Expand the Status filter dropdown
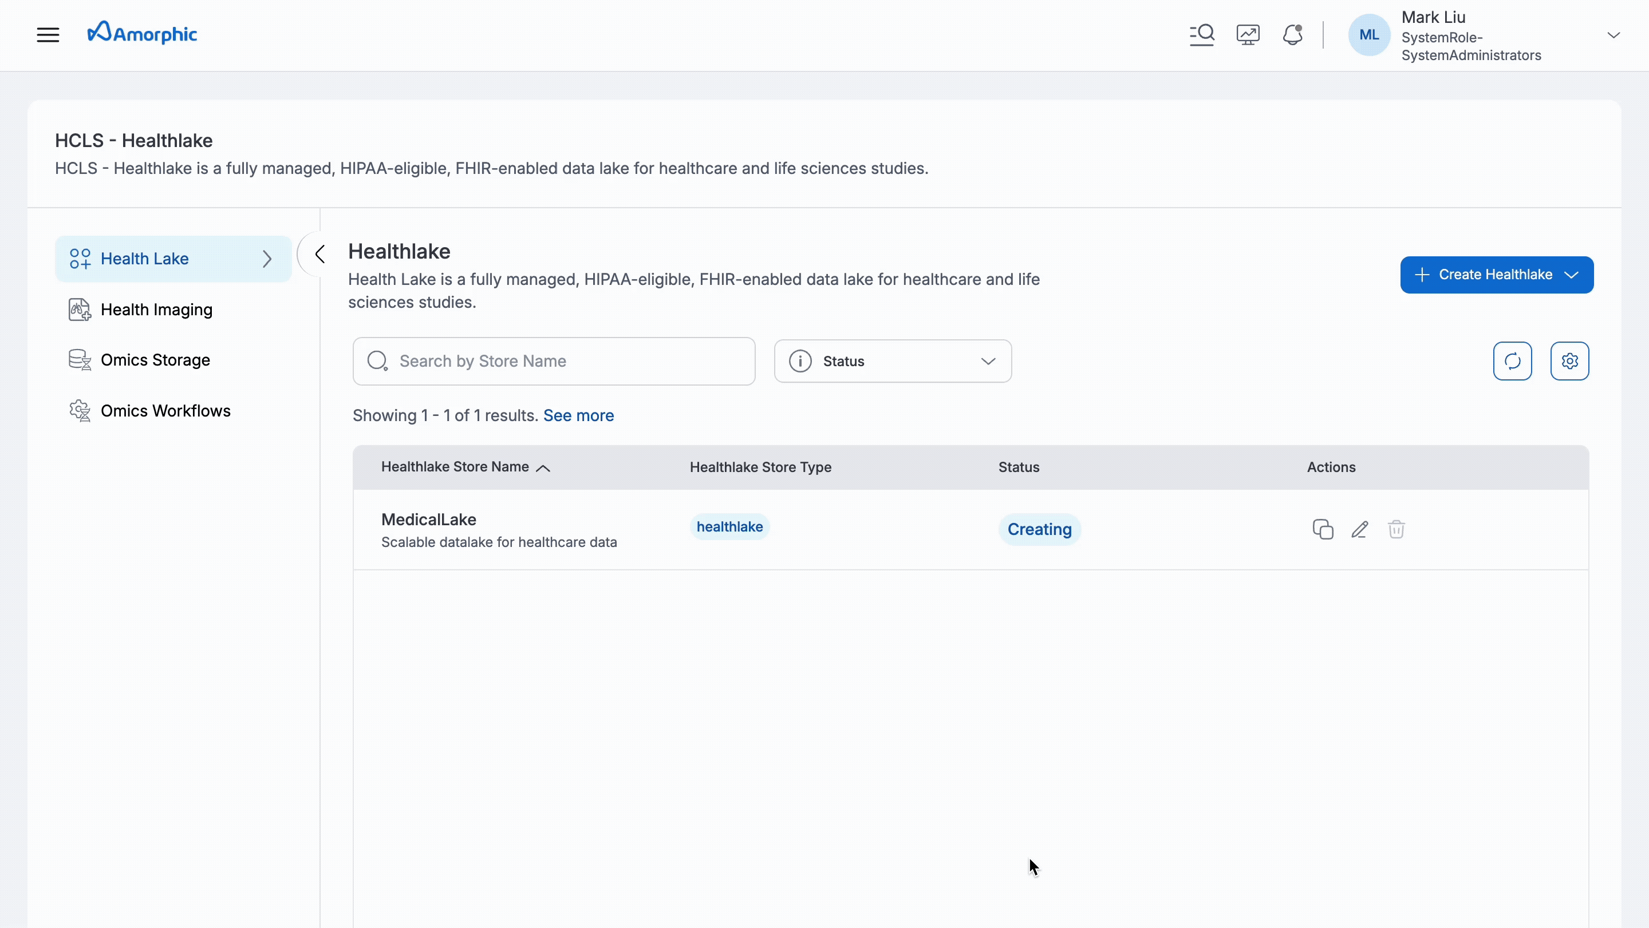Screen dimensions: 1649x928 pyautogui.click(x=893, y=362)
